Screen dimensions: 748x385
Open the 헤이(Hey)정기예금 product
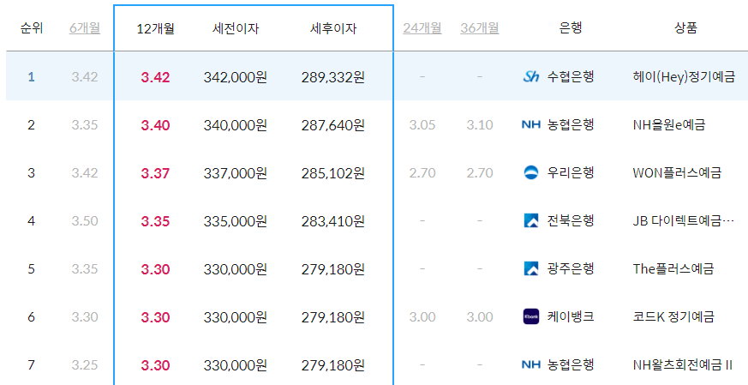[x=684, y=77]
